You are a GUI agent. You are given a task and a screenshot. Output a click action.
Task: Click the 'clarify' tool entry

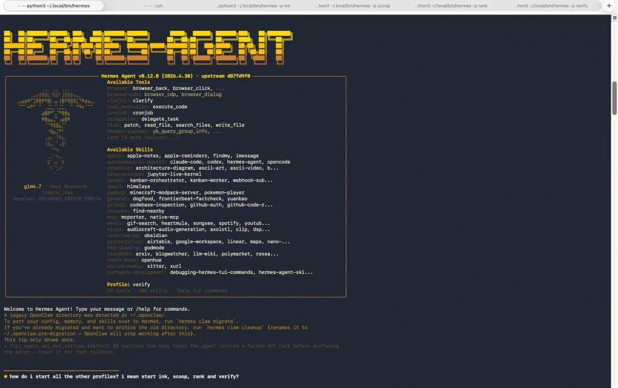click(x=142, y=101)
